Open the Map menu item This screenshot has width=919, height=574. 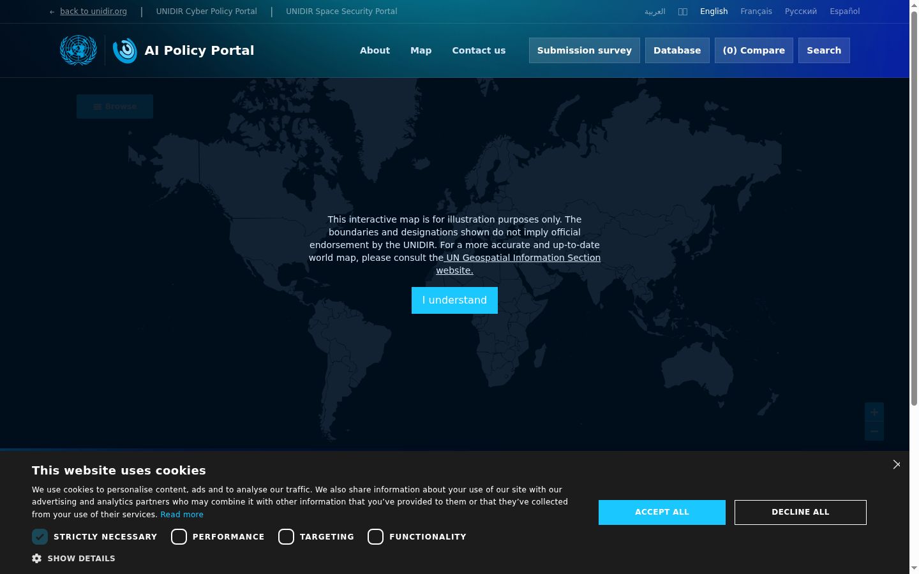tap(421, 50)
